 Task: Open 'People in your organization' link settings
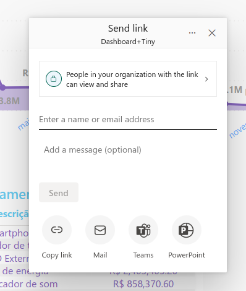(128, 79)
